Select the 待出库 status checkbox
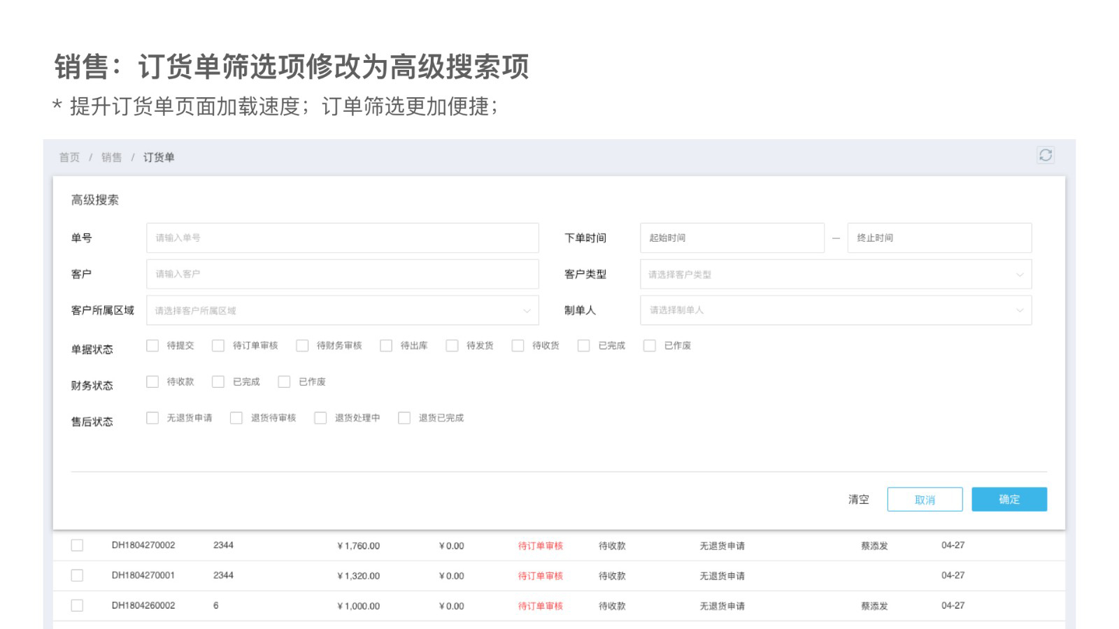Screen dimensions: 1119x629 point(386,345)
